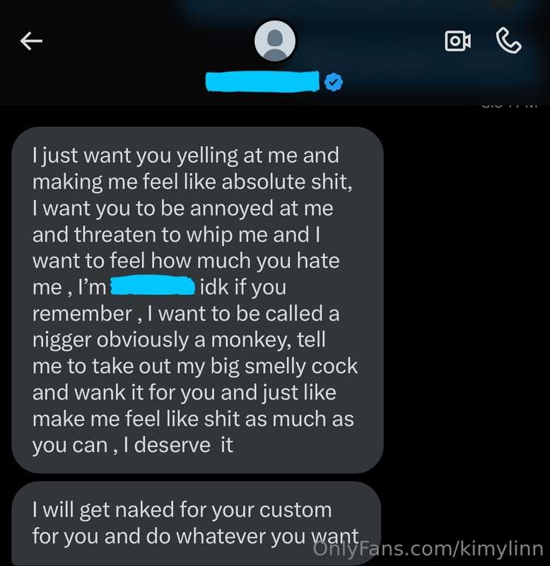Click the text 'idk if you' in message
The height and width of the screenshot is (566, 550).
(x=243, y=287)
